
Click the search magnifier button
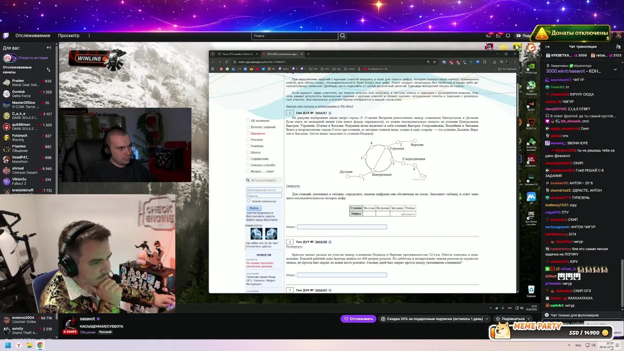pos(343,36)
